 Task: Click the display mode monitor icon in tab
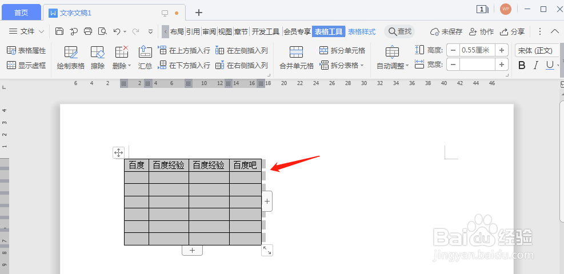[x=165, y=13]
